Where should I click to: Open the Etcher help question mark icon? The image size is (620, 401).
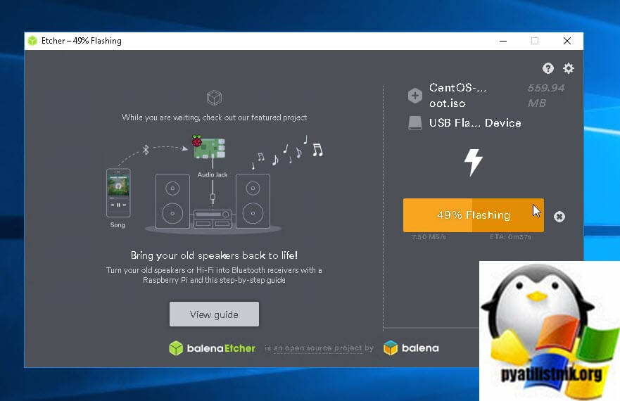coord(548,68)
